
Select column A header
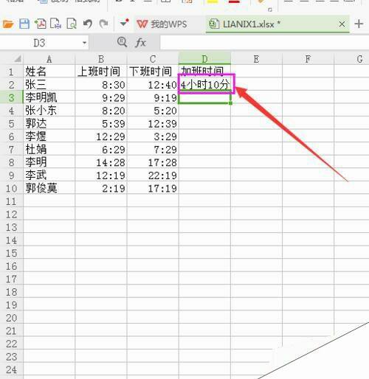[x=49, y=59]
